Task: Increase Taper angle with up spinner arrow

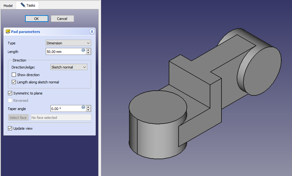Action: [x=88, y=107]
